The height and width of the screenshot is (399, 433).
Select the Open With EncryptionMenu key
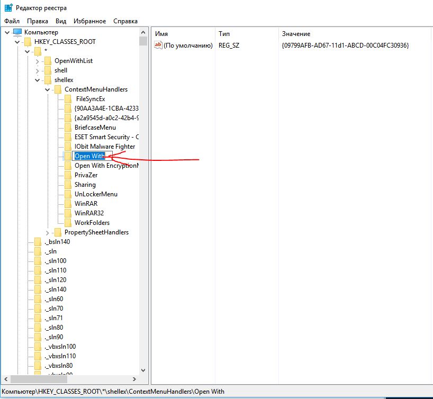coord(106,166)
